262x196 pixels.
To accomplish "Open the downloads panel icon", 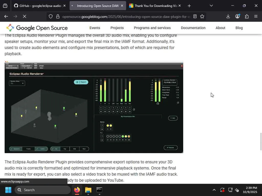I will pyautogui.click(x=228, y=16).
